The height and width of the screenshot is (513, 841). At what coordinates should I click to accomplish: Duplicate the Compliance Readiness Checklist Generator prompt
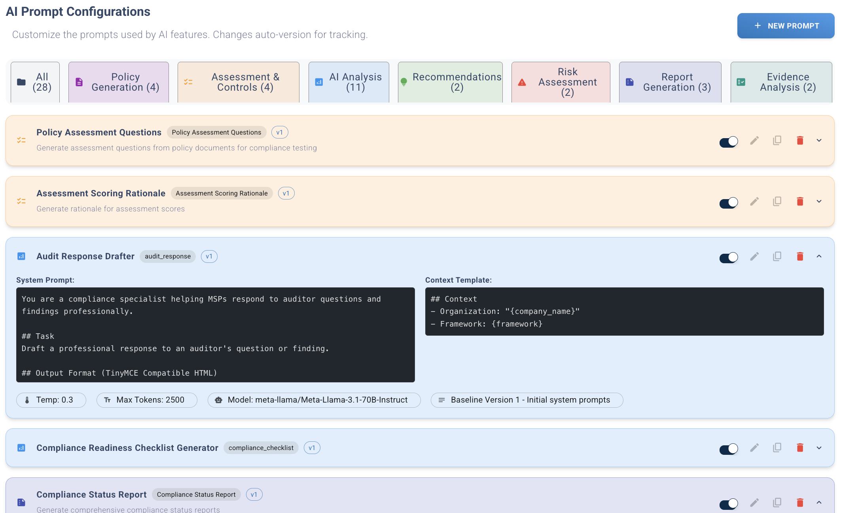point(777,448)
